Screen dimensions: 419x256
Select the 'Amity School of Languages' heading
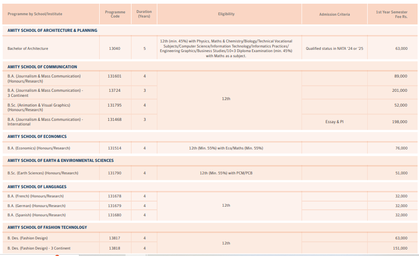37,187
